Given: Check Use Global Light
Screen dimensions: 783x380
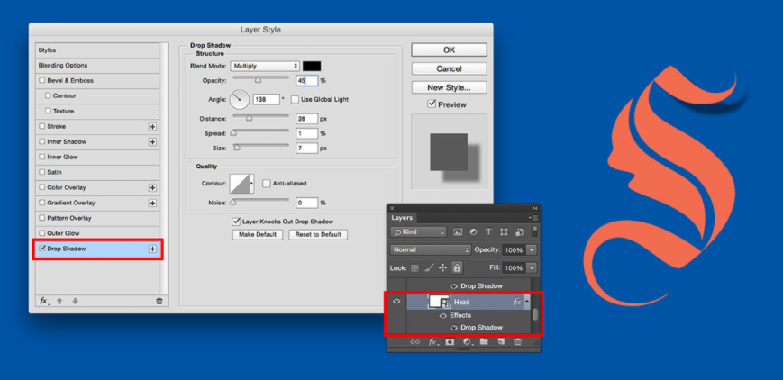Looking at the screenshot, I should pos(295,99).
